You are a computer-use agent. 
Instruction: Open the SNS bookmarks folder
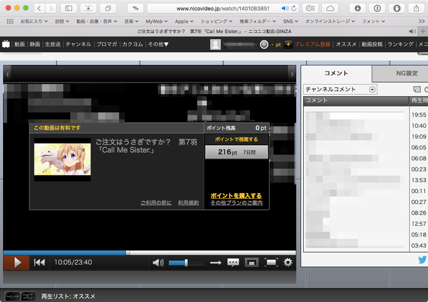(290, 21)
